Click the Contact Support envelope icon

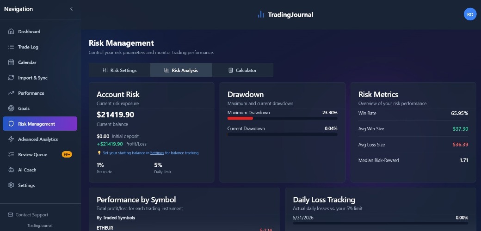(x=11, y=215)
